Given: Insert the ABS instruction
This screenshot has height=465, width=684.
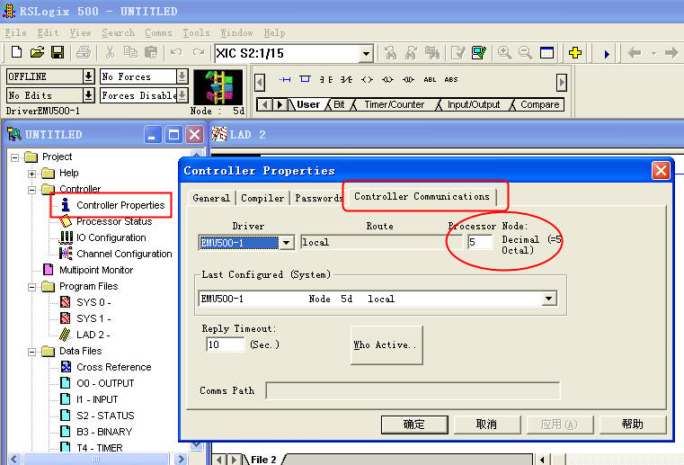Looking at the screenshot, I should coord(451,79).
